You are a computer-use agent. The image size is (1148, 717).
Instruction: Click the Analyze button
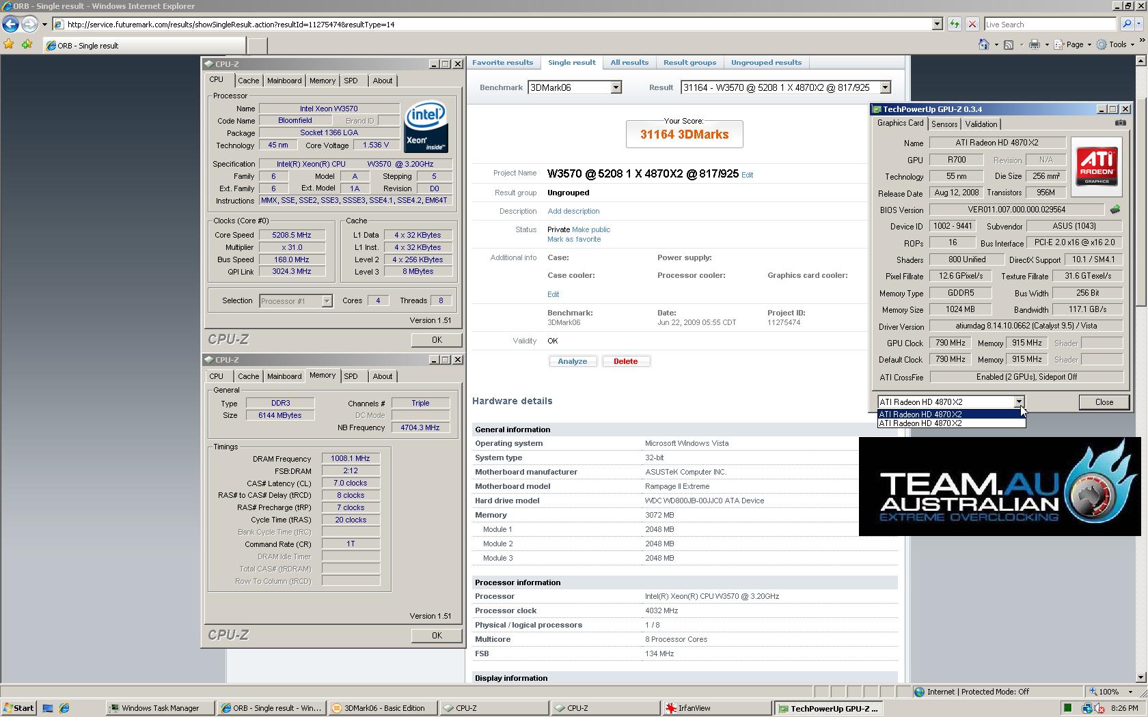coord(573,361)
